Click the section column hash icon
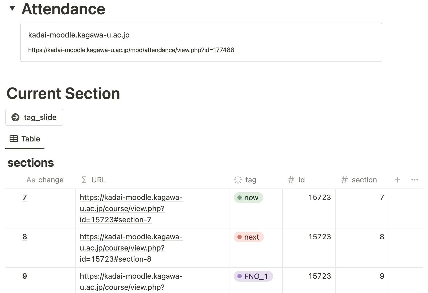This screenshot has width=428, height=293. point(344,180)
